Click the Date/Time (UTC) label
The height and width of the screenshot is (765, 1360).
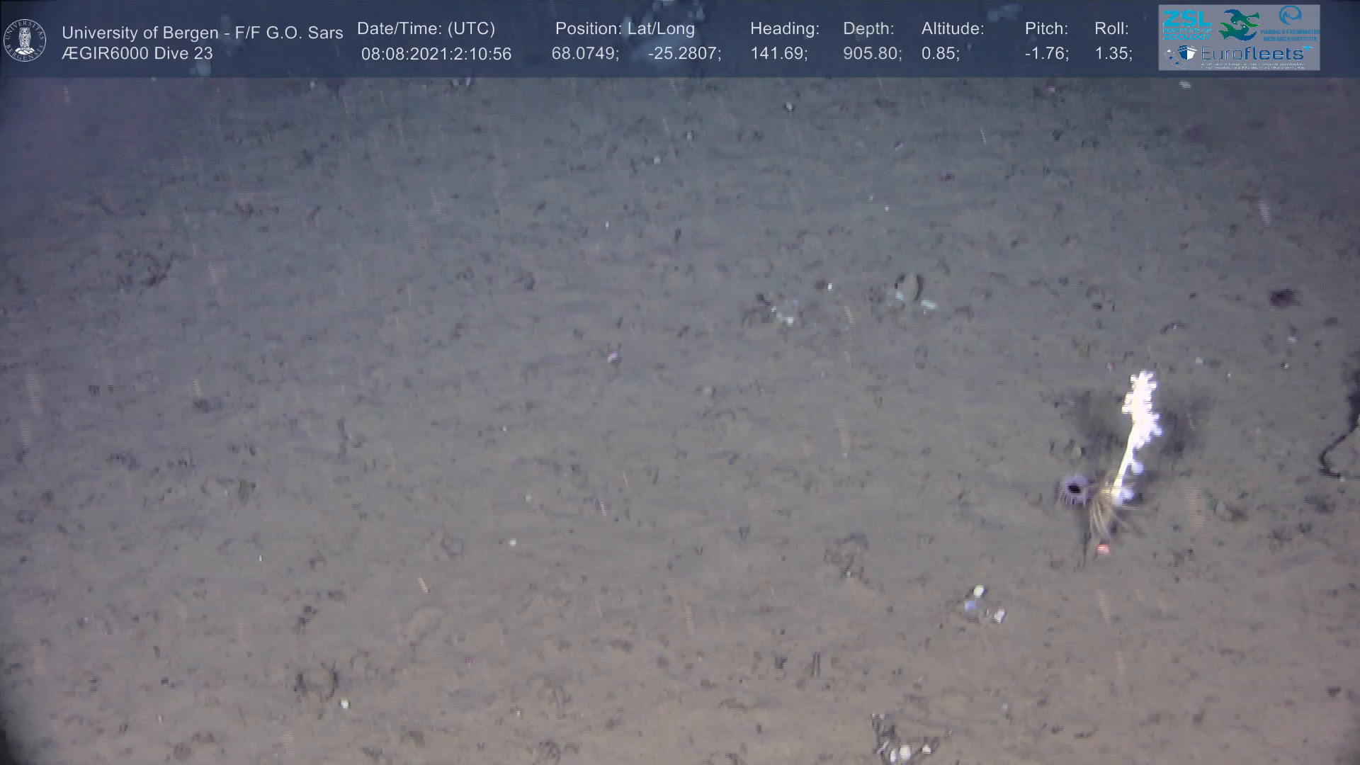click(426, 29)
